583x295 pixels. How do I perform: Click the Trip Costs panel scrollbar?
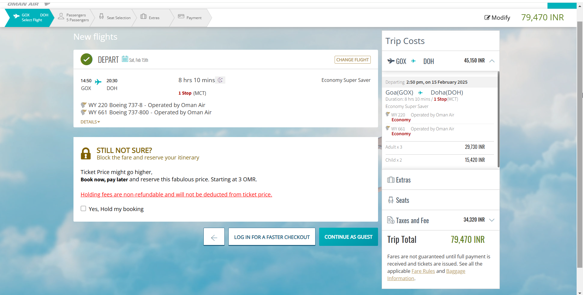coord(498,119)
